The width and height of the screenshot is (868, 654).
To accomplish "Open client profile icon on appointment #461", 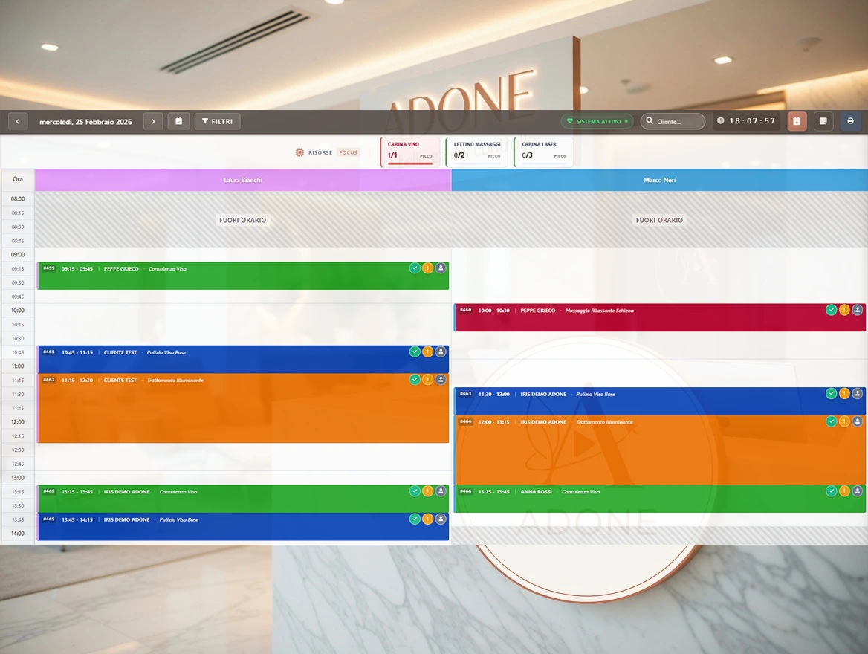I will tap(441, 352).
